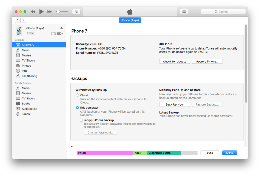The width and height of the screenshot is (260, 176).
Task: Go forward with the right chevron
Action: point(23,20)
